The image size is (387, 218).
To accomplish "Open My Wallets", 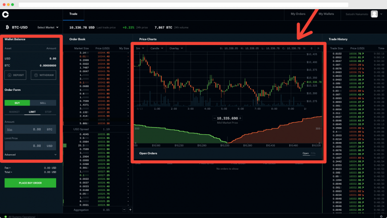I will (326, 14).
